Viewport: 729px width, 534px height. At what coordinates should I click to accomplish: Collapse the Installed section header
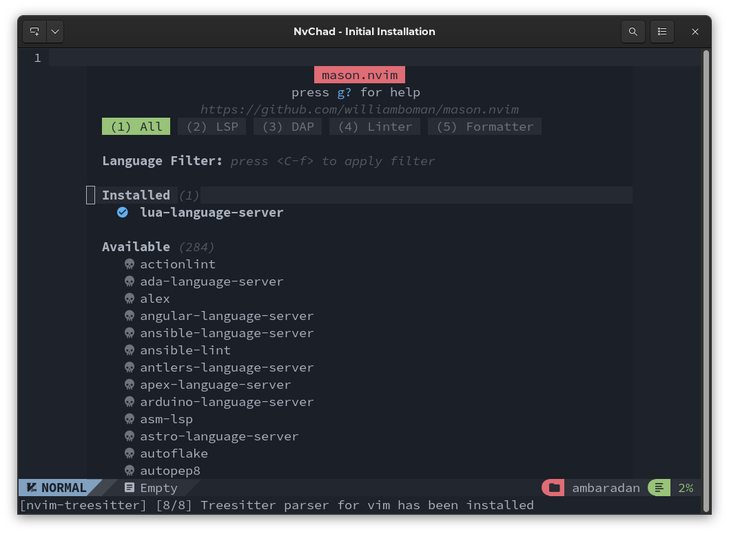136,195
